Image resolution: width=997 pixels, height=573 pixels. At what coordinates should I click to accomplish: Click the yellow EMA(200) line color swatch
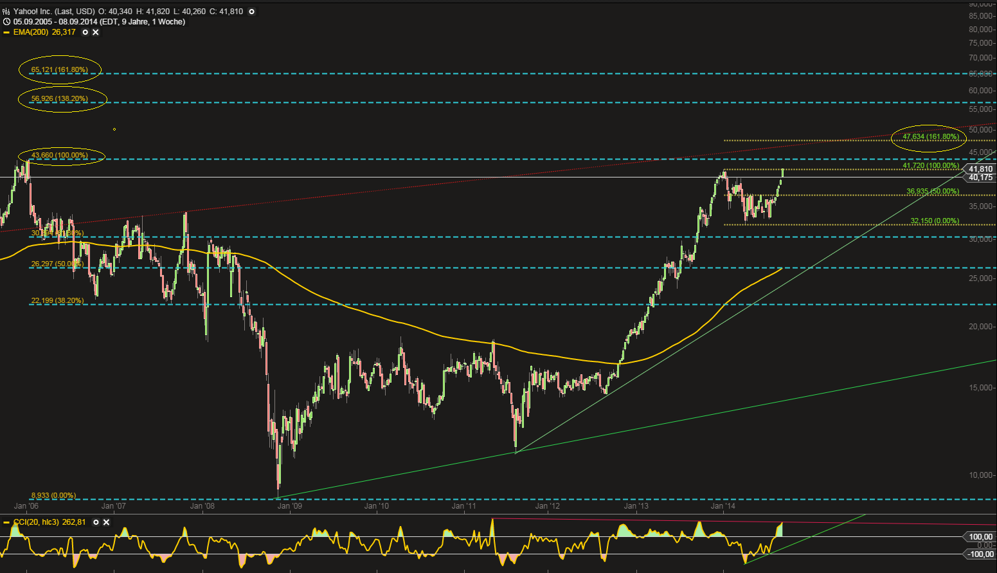pos(6,32)
